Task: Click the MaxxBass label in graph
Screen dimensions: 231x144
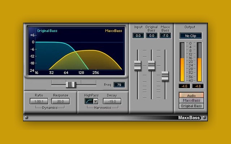Action: pos(114,31)
